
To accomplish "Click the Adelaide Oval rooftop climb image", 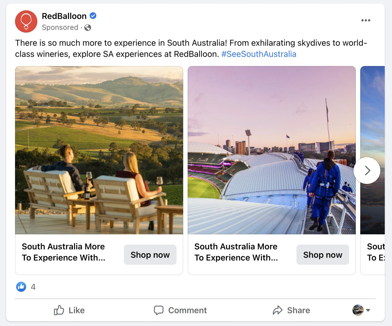I will tap(271, 150).
